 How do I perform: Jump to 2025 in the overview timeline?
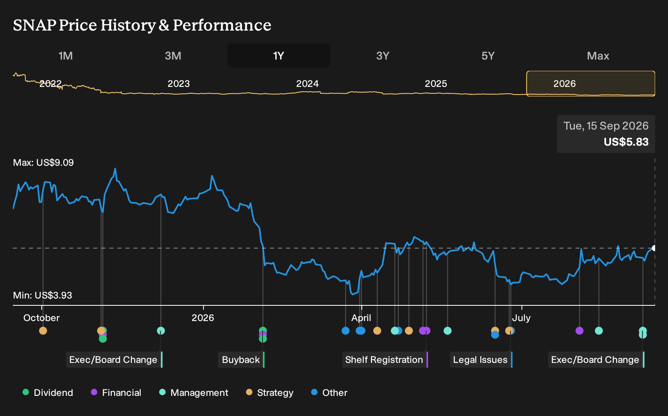436,84
